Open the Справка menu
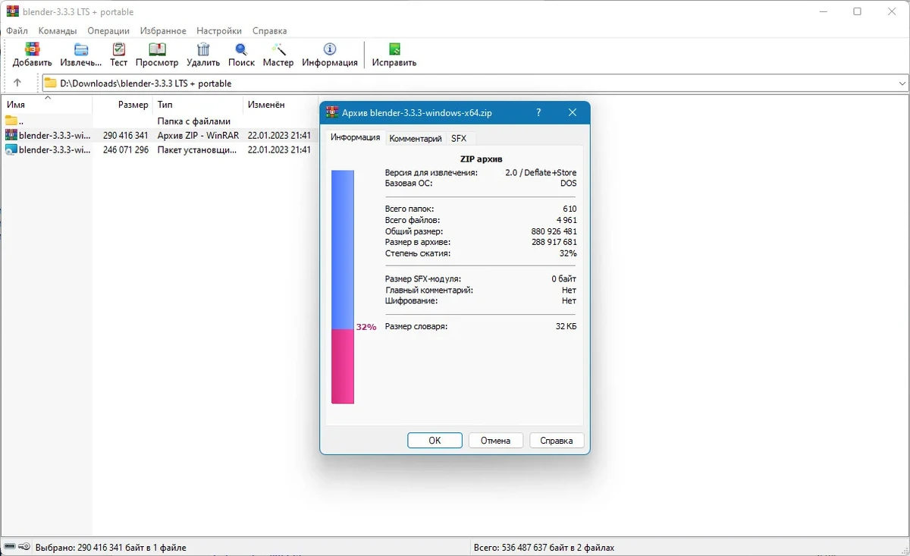 point(269,31)
